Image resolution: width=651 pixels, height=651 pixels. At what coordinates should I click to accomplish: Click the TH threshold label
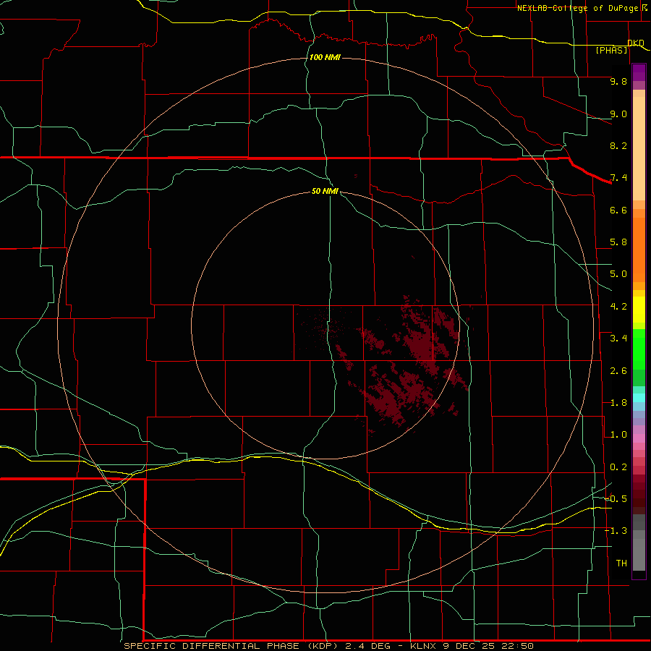tap(621, 563)
